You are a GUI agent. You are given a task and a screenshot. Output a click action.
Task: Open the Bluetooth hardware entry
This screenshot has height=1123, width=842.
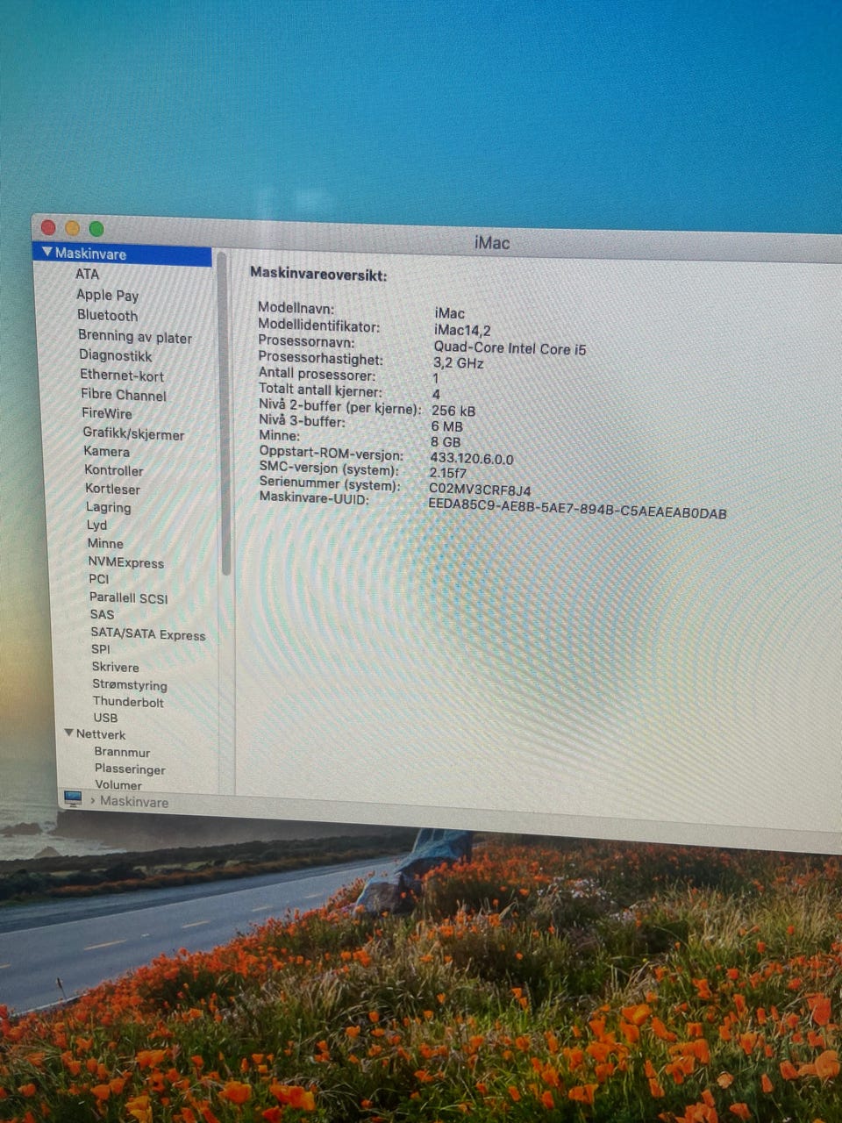107,315
